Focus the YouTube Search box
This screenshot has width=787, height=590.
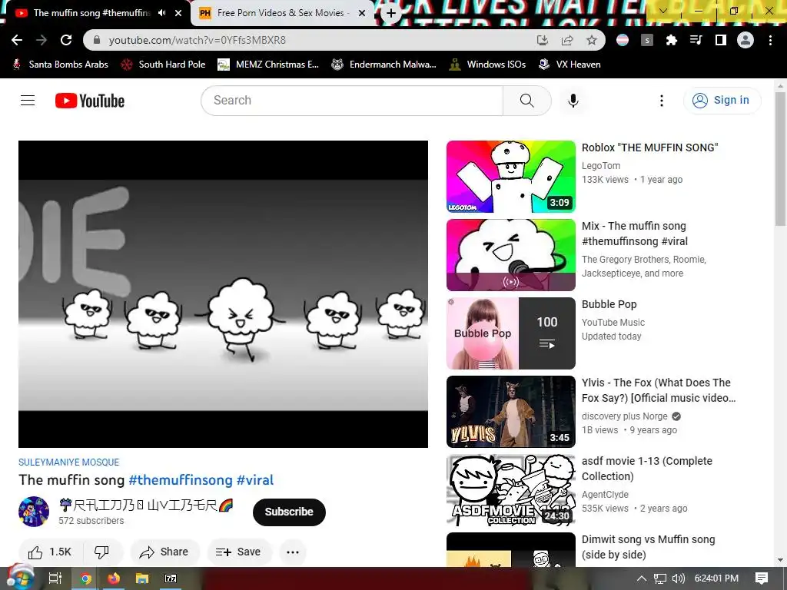(352, 101)
